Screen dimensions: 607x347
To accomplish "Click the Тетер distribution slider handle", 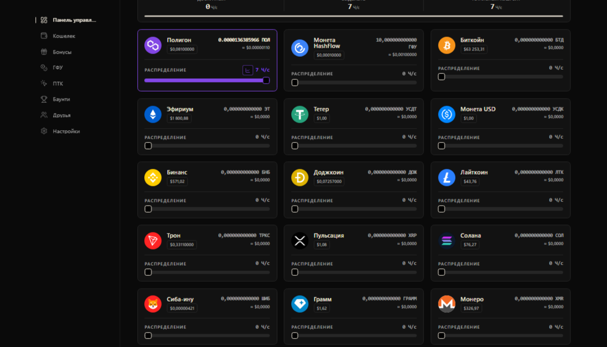I will (x=294, y=146).
